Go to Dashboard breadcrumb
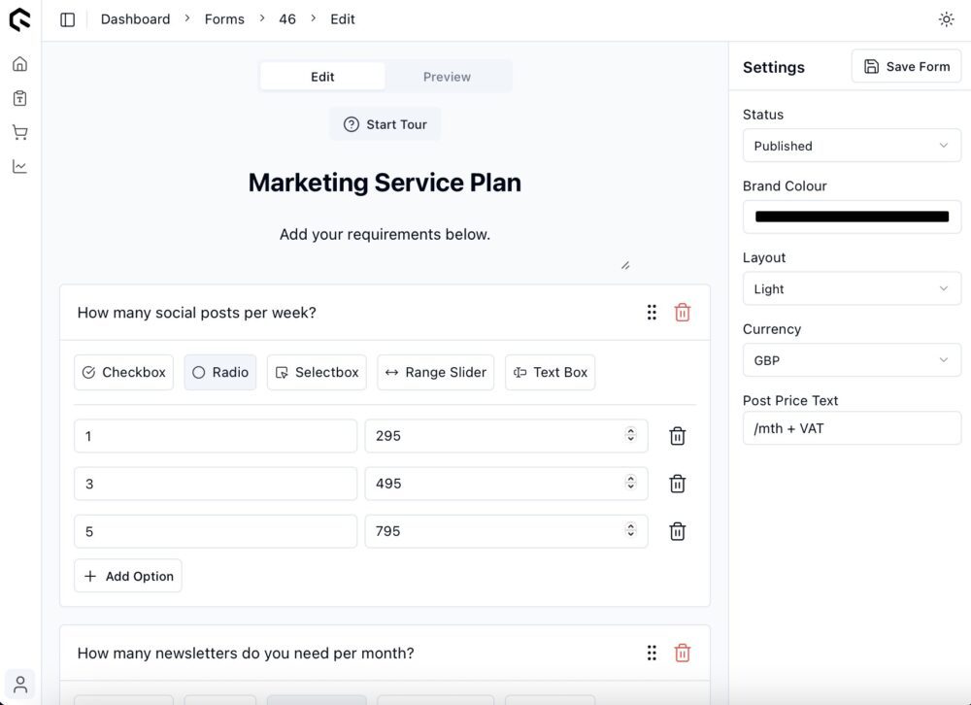Screen dimensions: 971x705 click(x=136, y=19)
